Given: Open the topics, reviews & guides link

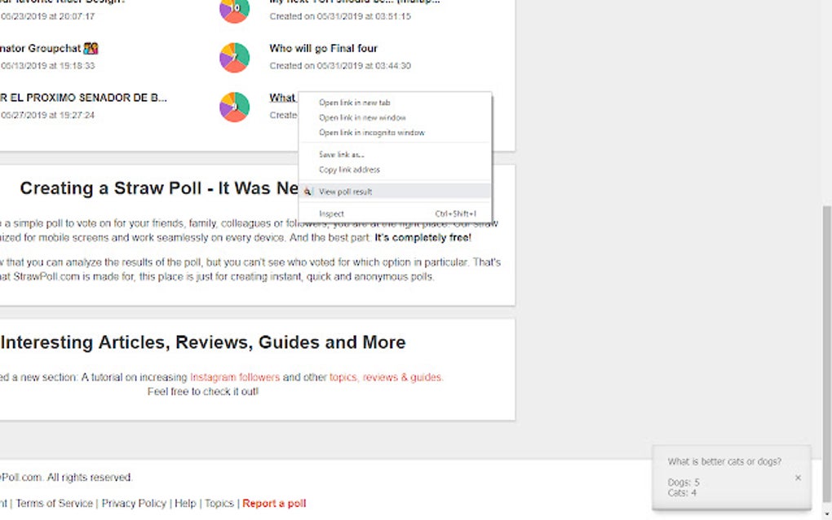Looking at the screenshot, I should click(387, 377).
